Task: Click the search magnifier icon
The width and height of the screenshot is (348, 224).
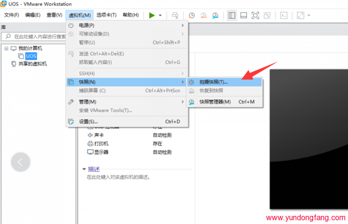Action: click(8, 36)
